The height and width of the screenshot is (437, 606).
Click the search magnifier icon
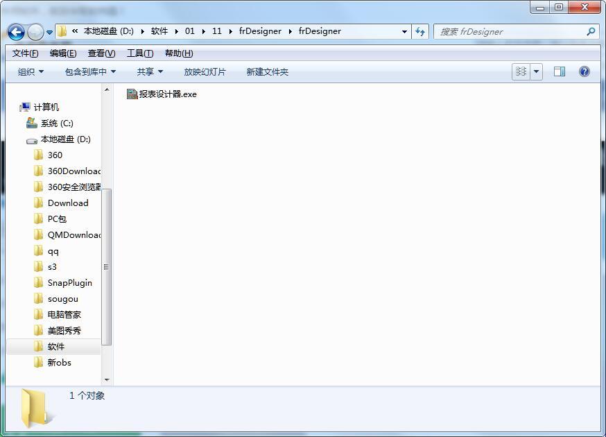[x=591, y=31]
